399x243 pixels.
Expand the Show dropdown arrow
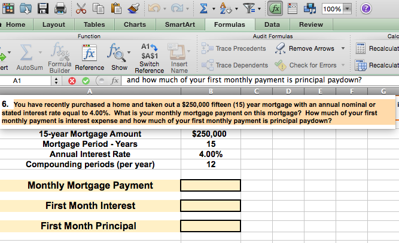tap(129, 53)
